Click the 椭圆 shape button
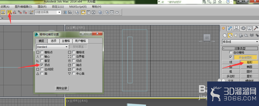 coord(249,67)
